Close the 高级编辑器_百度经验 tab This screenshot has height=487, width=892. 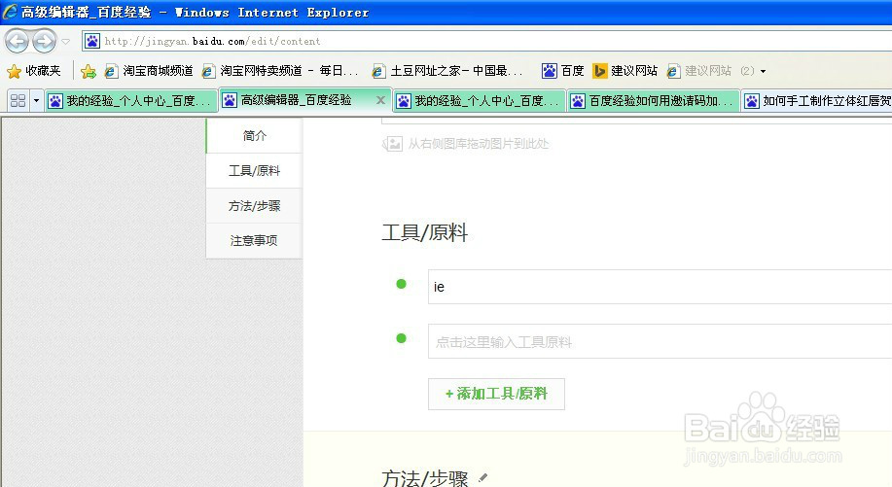click(x=380, y=100)
